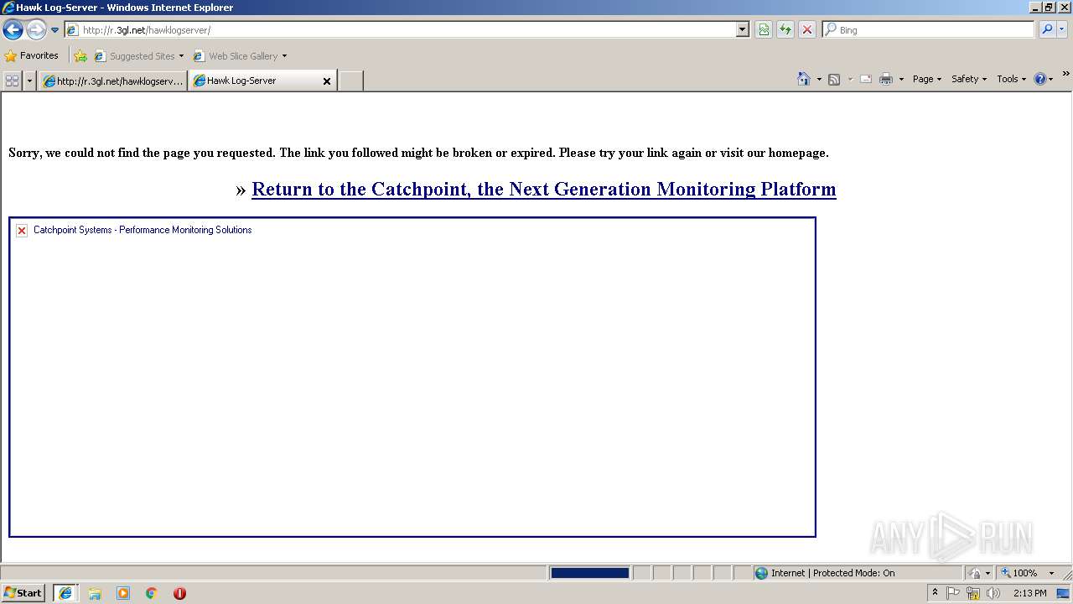The height and width of the screenshot is (604, 1073).
Task: Click the volume speaker tray icon
Action: 993,593
